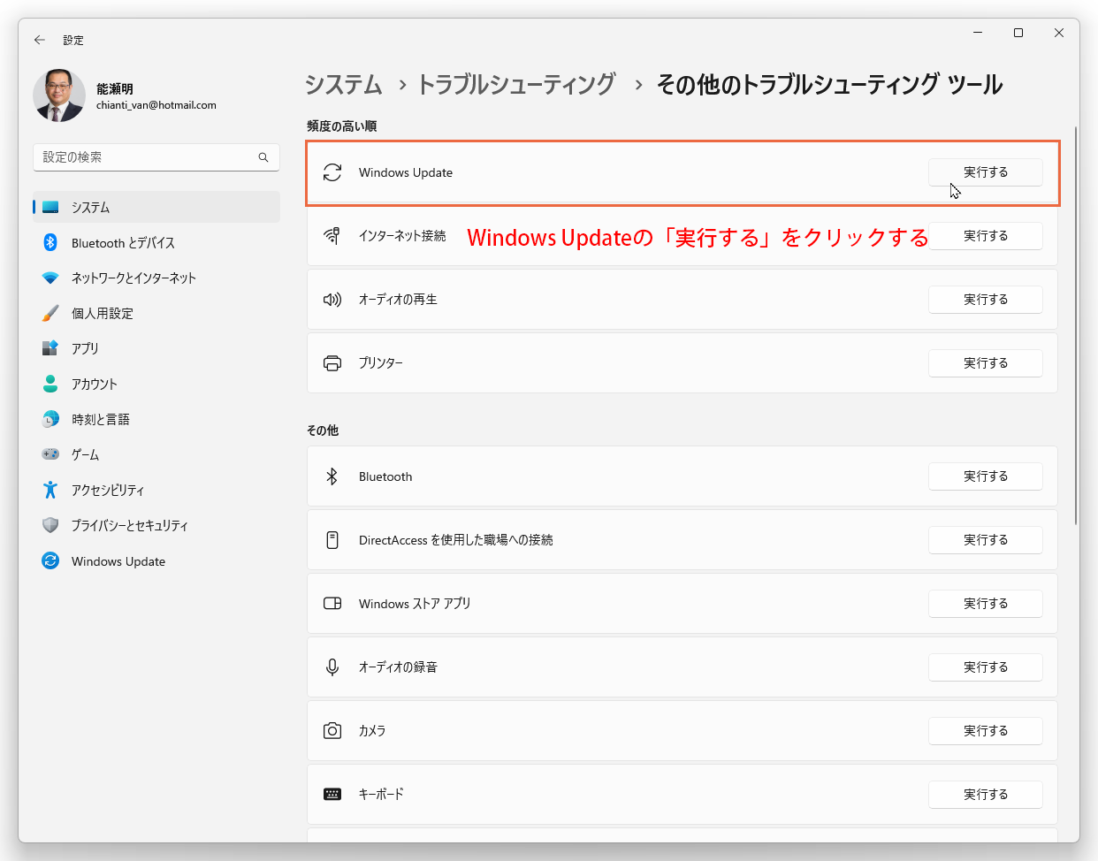Click sidebar Windows Update sync icon
This screenshot has width=1098, height=861.
(50, 560)
